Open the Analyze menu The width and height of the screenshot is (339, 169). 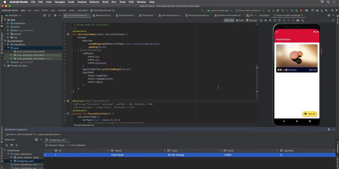point(82,2)
